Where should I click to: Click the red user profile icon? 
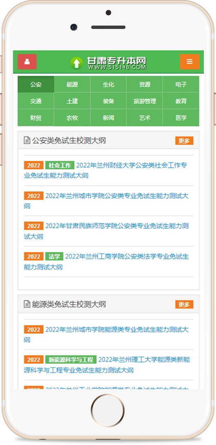coord(27,62)
